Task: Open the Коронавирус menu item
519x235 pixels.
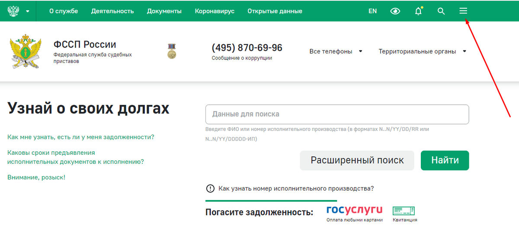Action: coord(215,11)
